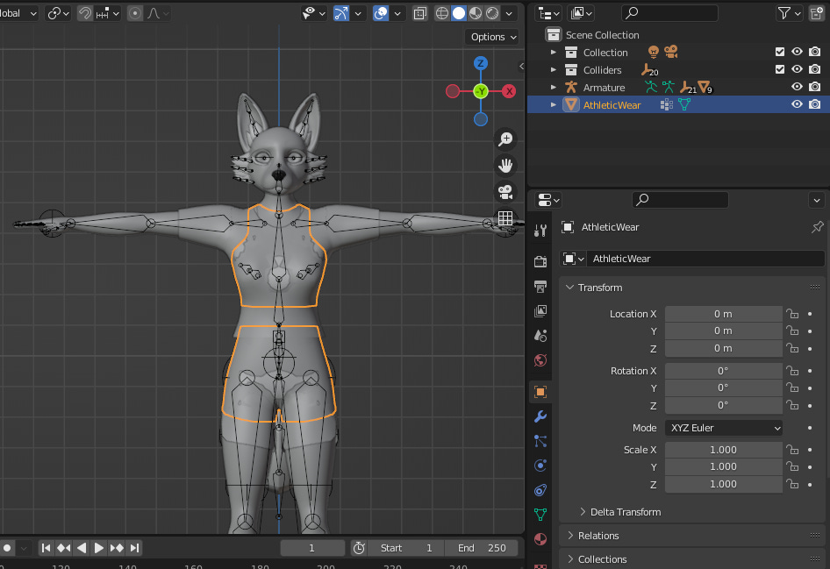Screen dimensions: 830x569
Task: Toggle the camera view button
Action: pos(505,192)
